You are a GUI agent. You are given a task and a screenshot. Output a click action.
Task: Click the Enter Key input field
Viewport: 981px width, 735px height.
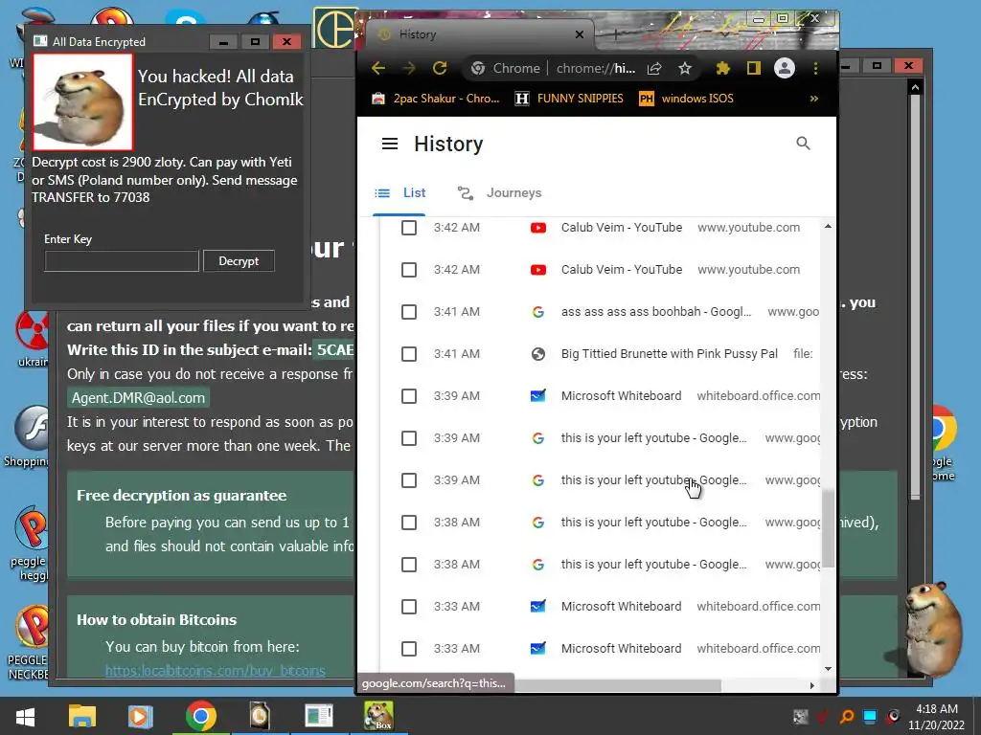point(122,261)
